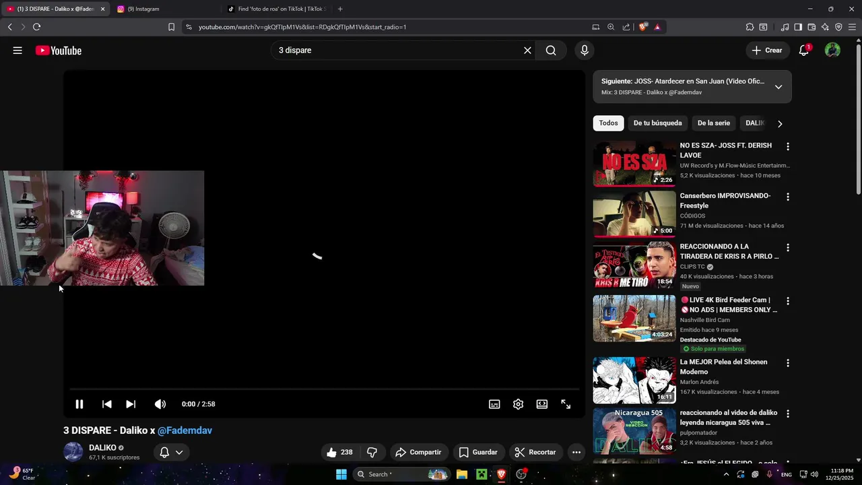Open YouTube notifications bell

coord(804,51)
